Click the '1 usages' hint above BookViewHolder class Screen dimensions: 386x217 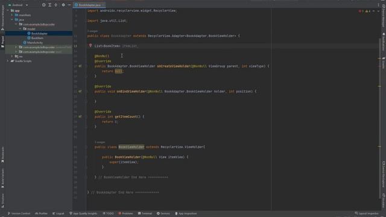coord(100,142)
